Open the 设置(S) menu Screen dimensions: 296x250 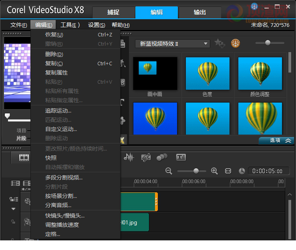pyautogui.click(x=97, y=25)
